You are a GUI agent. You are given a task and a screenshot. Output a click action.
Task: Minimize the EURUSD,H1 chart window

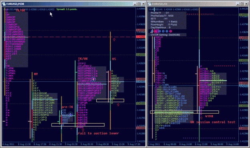(x=238, y=4)
